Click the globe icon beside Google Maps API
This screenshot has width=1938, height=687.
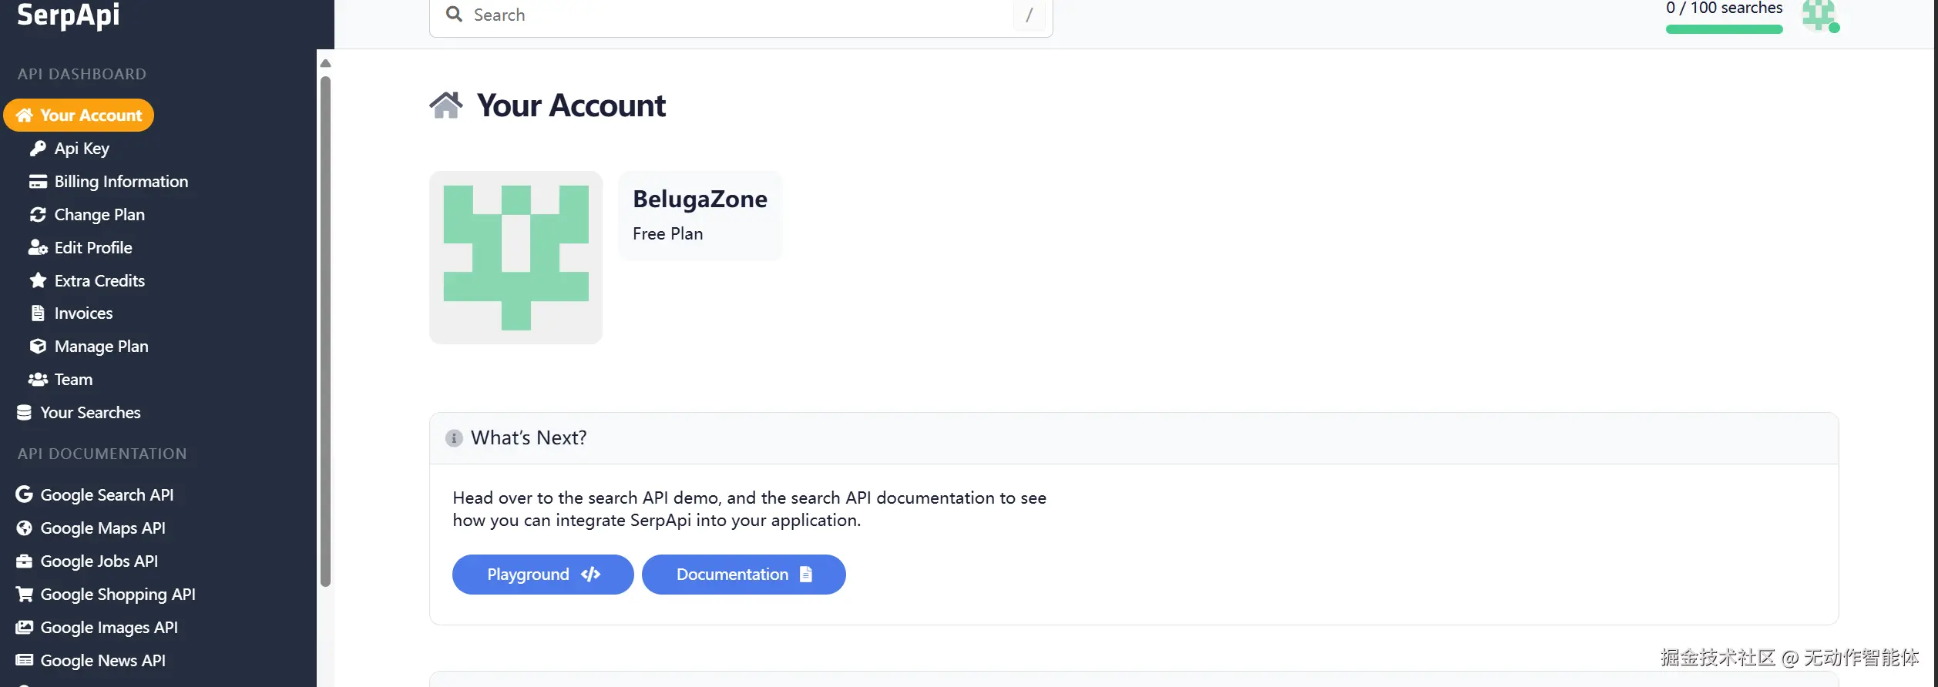pos(25,528)
